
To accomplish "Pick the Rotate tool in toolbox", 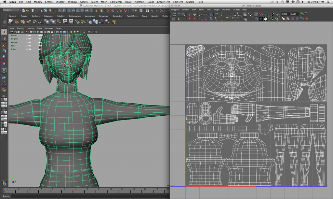I will coord(4,57).
